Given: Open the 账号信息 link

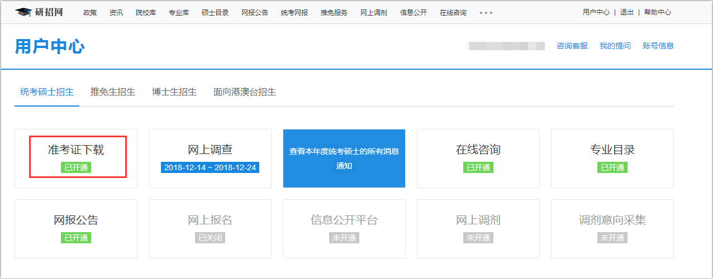Looking at the screenshot, I should pyautogui.click(x=658, y=46).
